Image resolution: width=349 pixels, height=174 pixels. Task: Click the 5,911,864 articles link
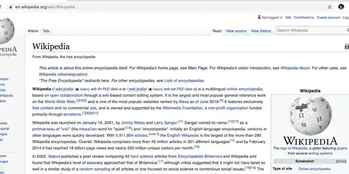tap(131, 135)
